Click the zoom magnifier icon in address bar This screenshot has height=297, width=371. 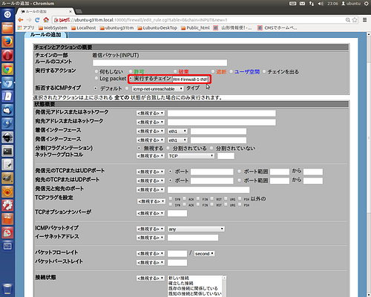click(348, 20)
